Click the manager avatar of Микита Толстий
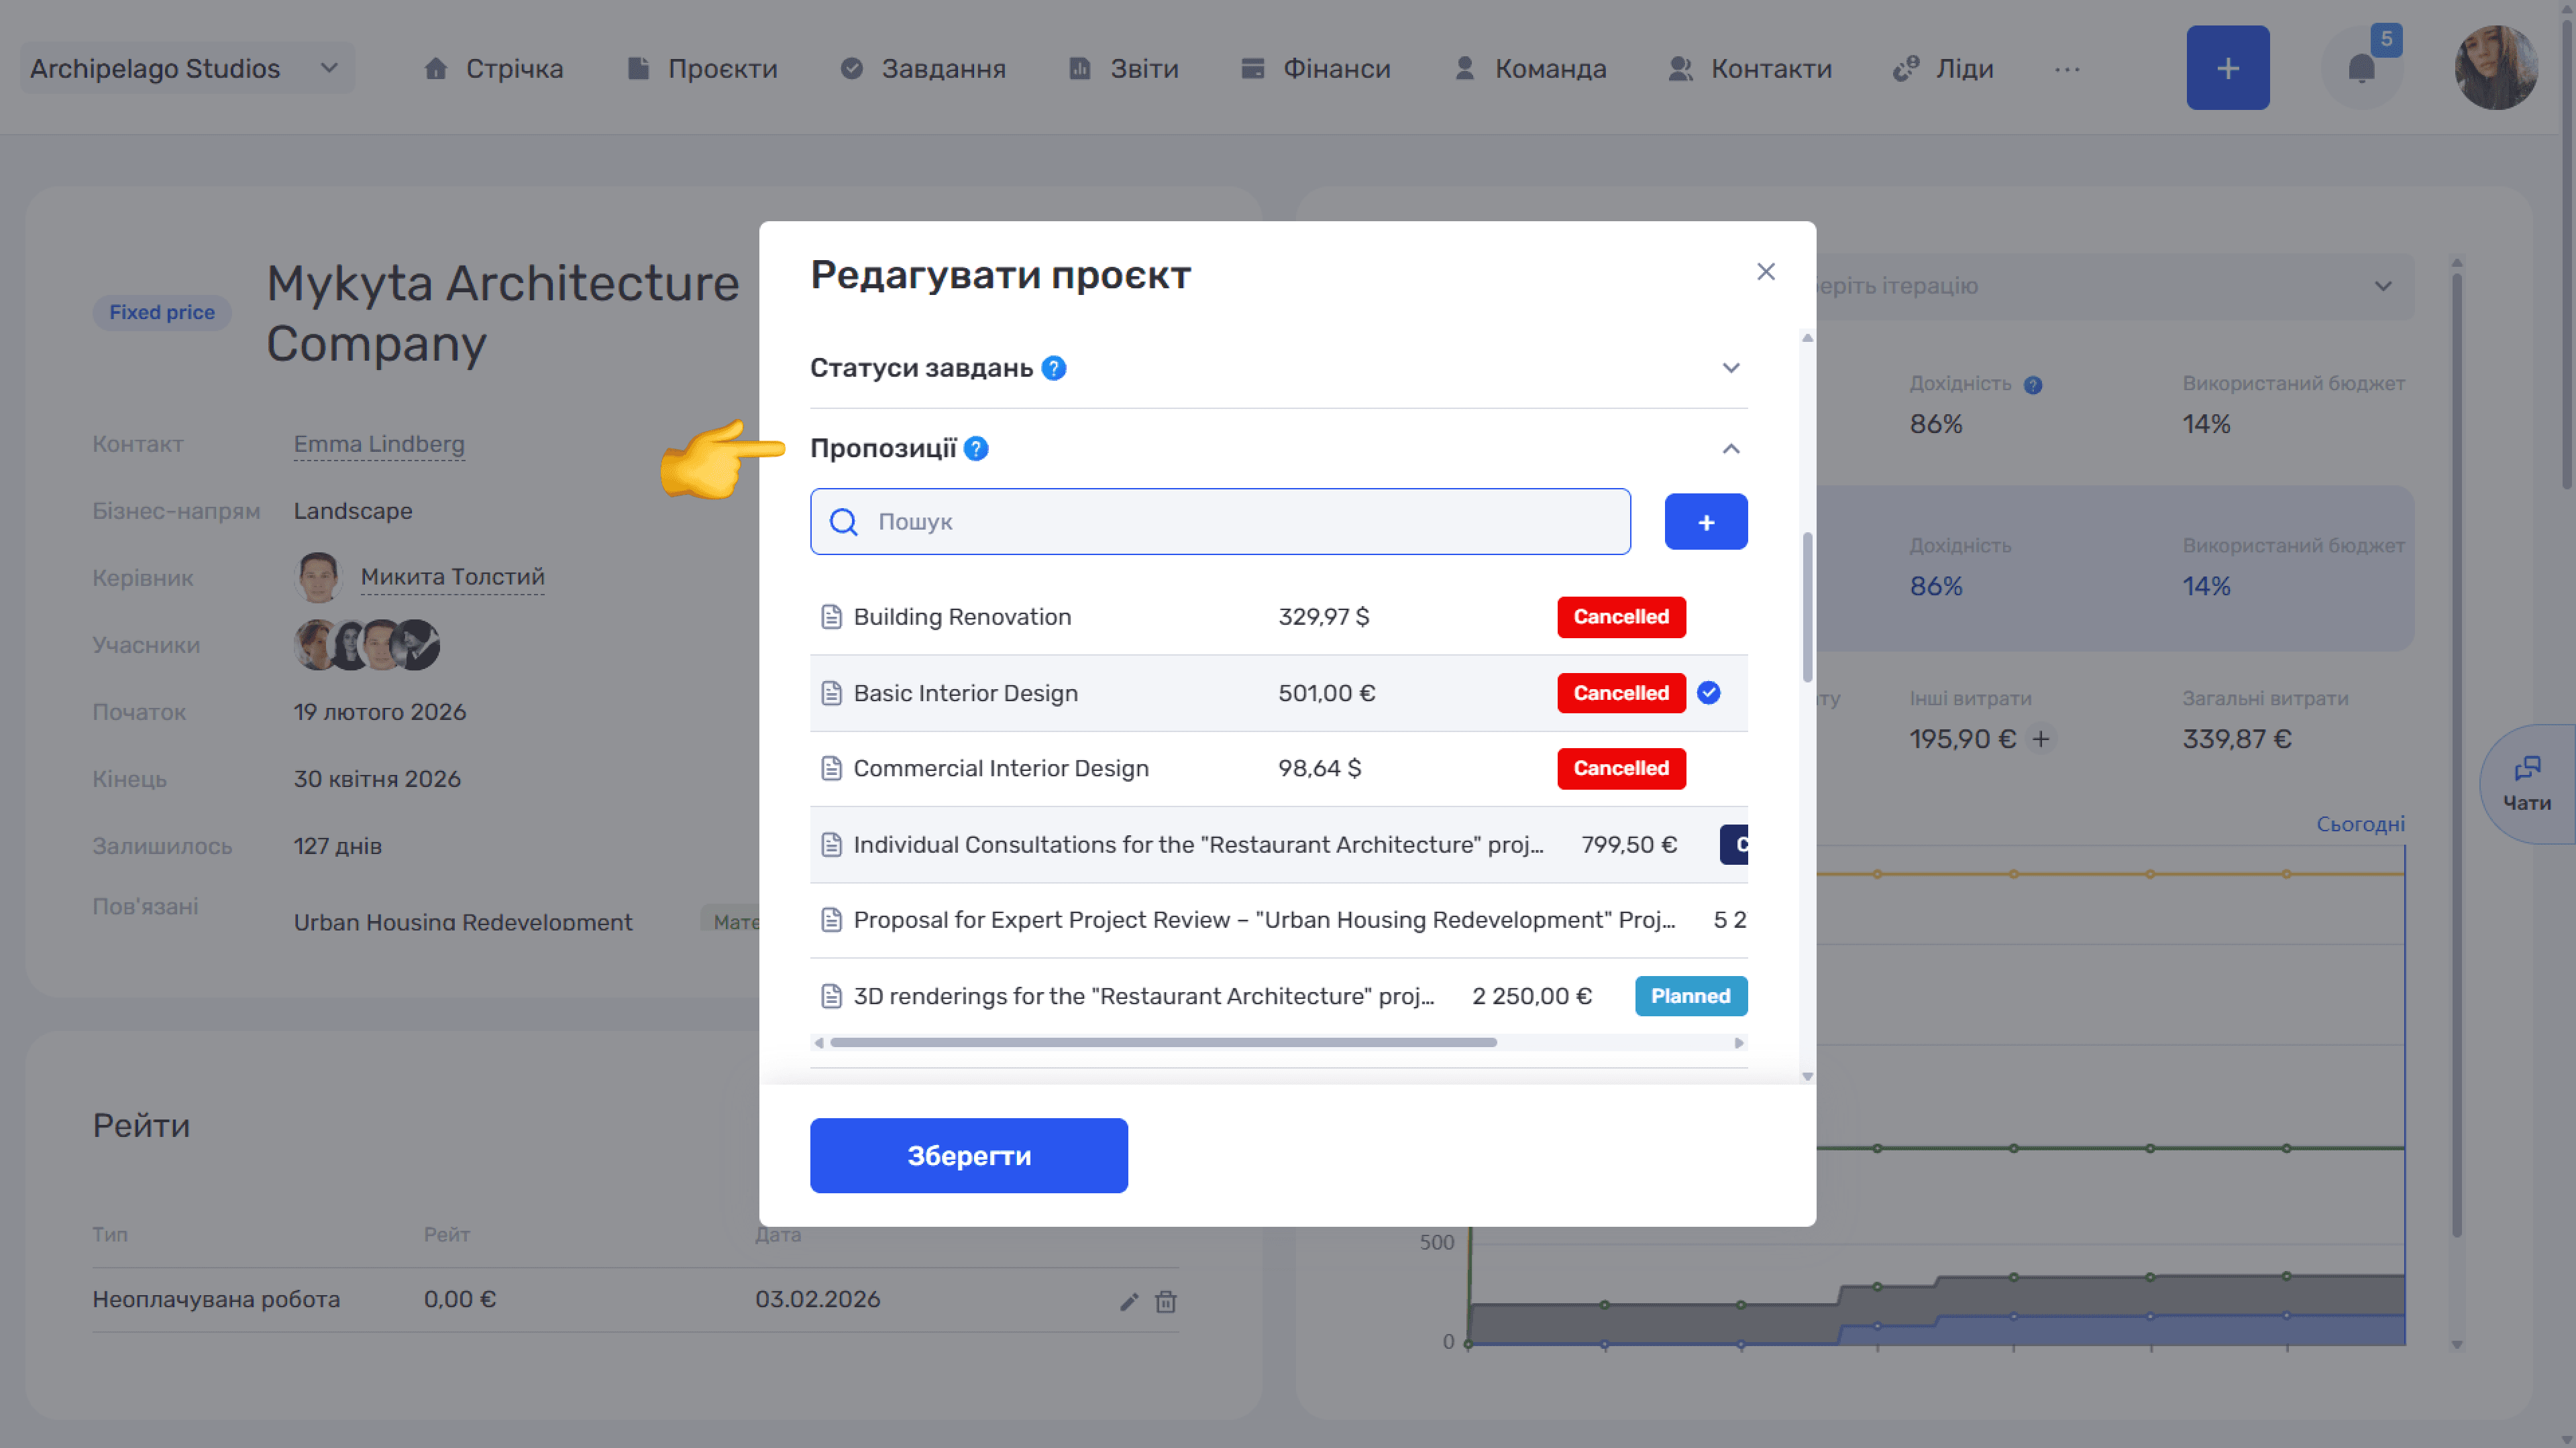Image resolution: width=2576 pixels, height=1448 pixels. (x=318, y=577)
